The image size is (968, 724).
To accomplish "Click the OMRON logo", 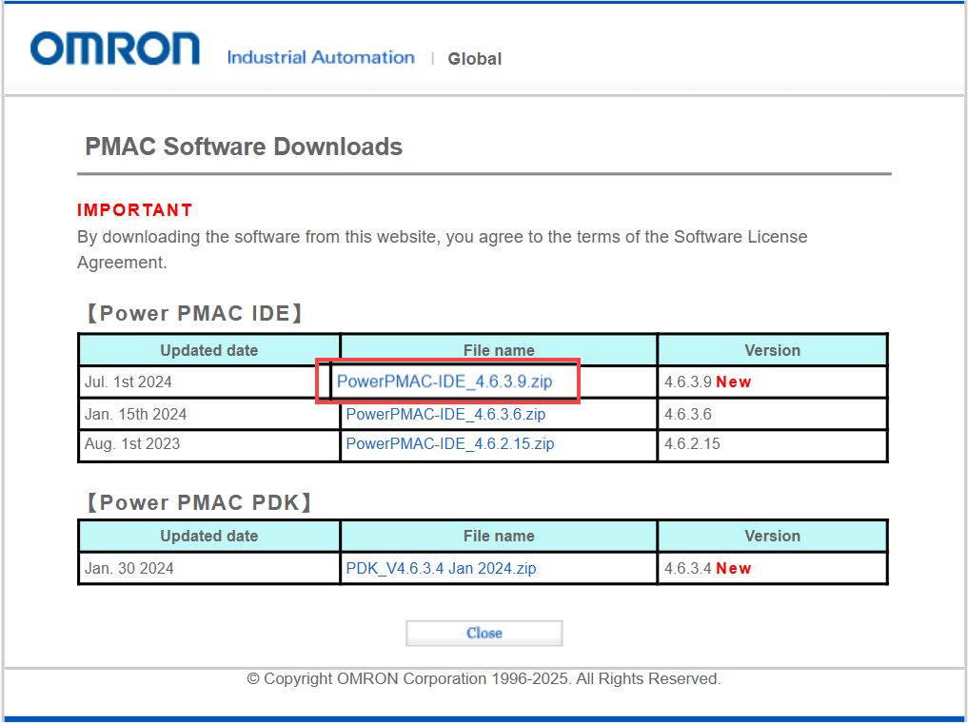I will point(115,49).
